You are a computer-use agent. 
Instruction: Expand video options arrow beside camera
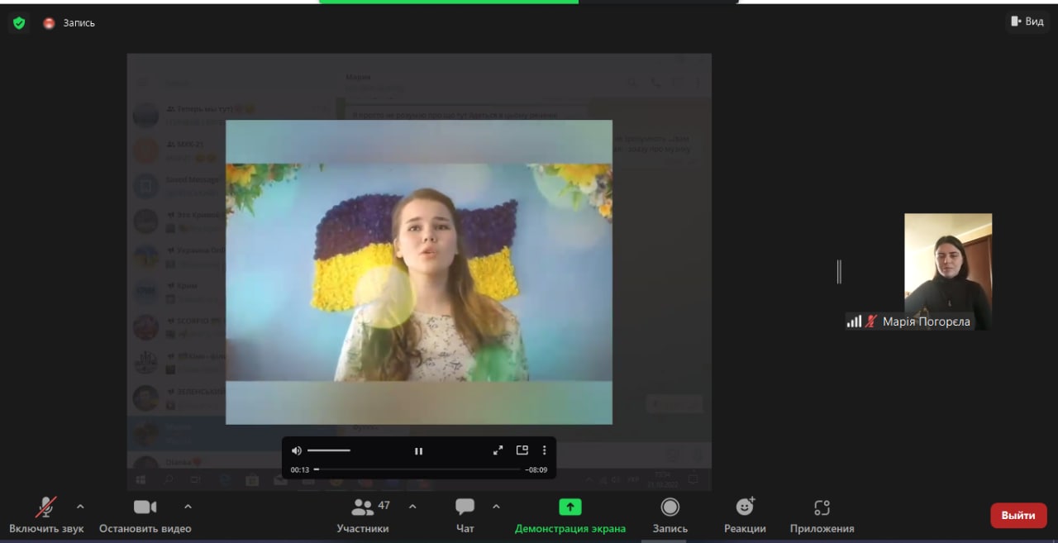(x=188, y=507)
